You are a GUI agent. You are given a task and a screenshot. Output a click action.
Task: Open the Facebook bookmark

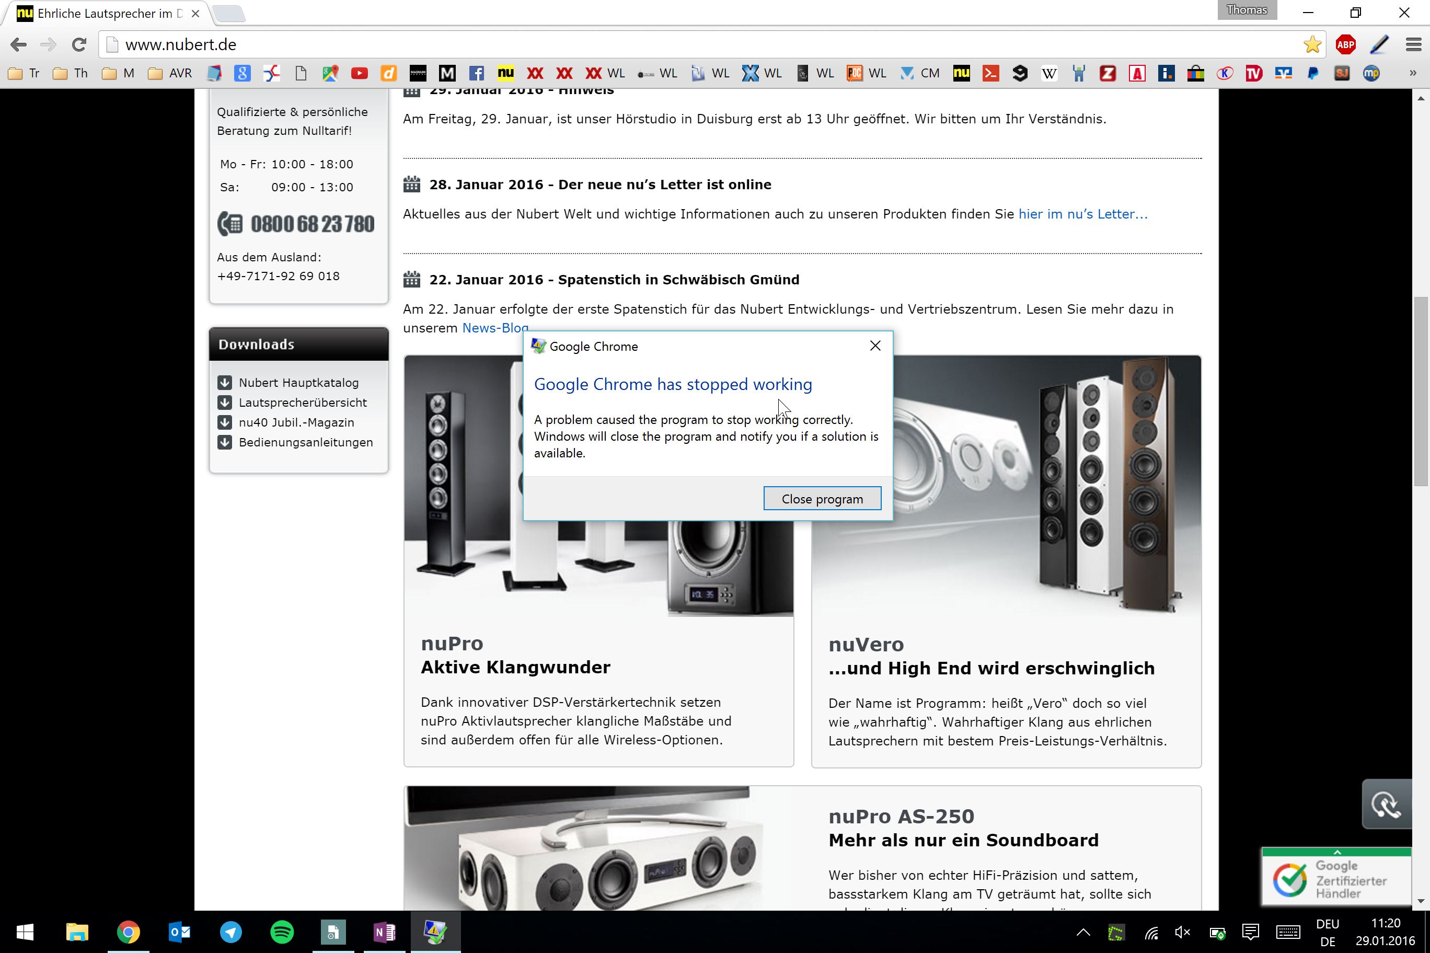476,74
